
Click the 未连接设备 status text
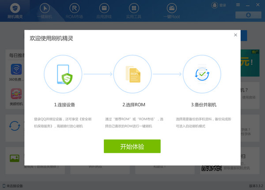[x=15, y=186]
